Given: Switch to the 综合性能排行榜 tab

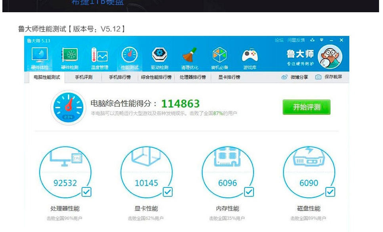Looking at the screenshot, I should (156, 77).
